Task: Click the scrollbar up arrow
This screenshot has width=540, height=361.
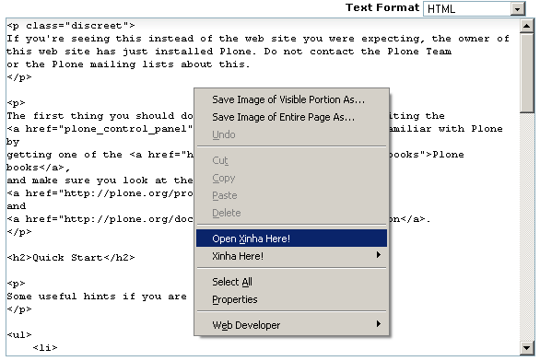Action: (x=526, y=26)
